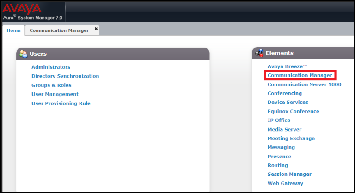The width and height of the screenshot is (355, 193).
Task: Open Conferencing element link
Action: (285, 93)
